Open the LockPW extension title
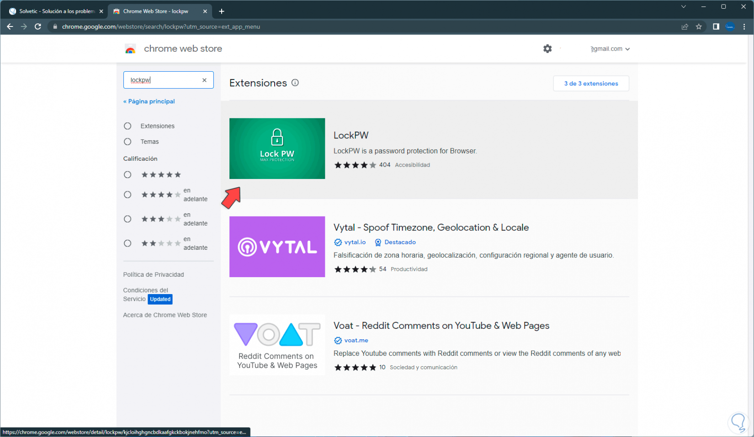 point(351,135)
